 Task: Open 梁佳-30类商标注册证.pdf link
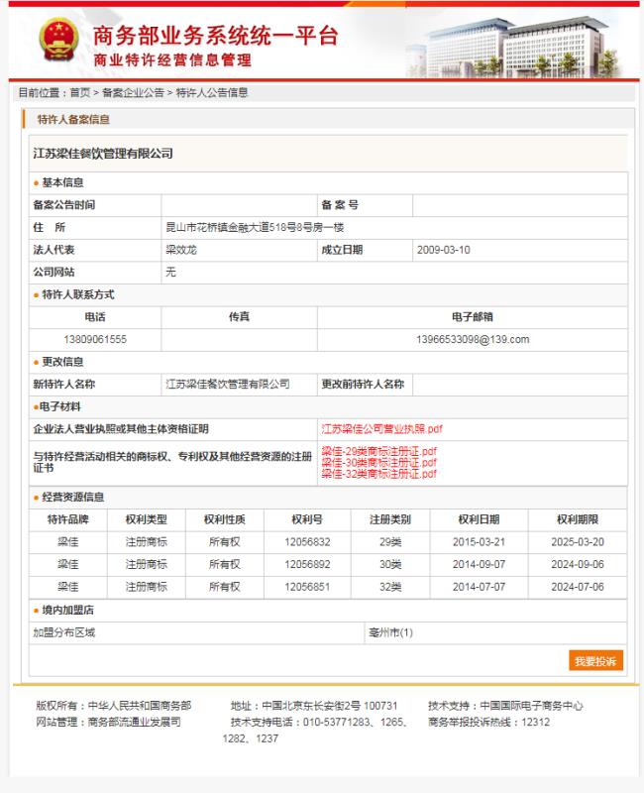(x=378, y=462)
